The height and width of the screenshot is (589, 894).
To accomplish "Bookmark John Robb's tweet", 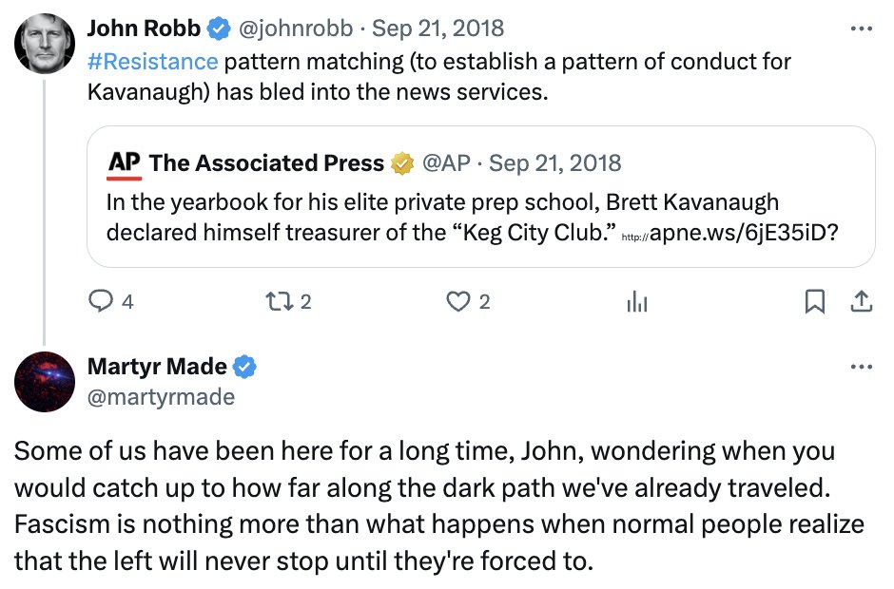I will point(815,302).
